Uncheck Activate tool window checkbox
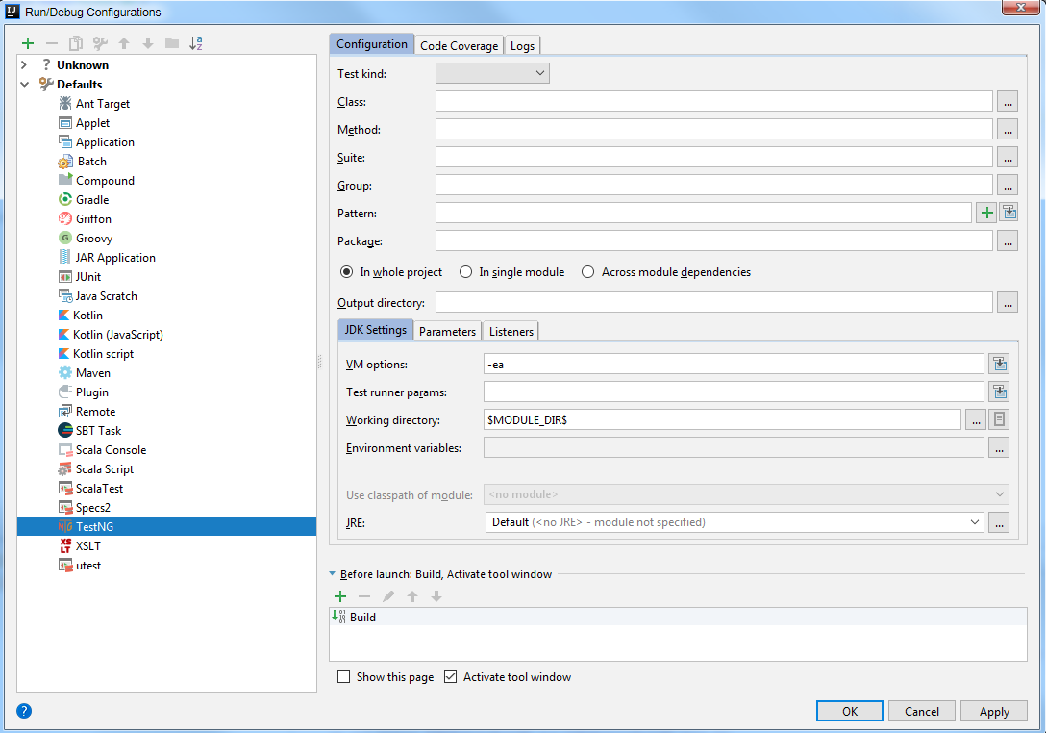This screenshot has height=733, width=1046. click(x=450, y=677)
